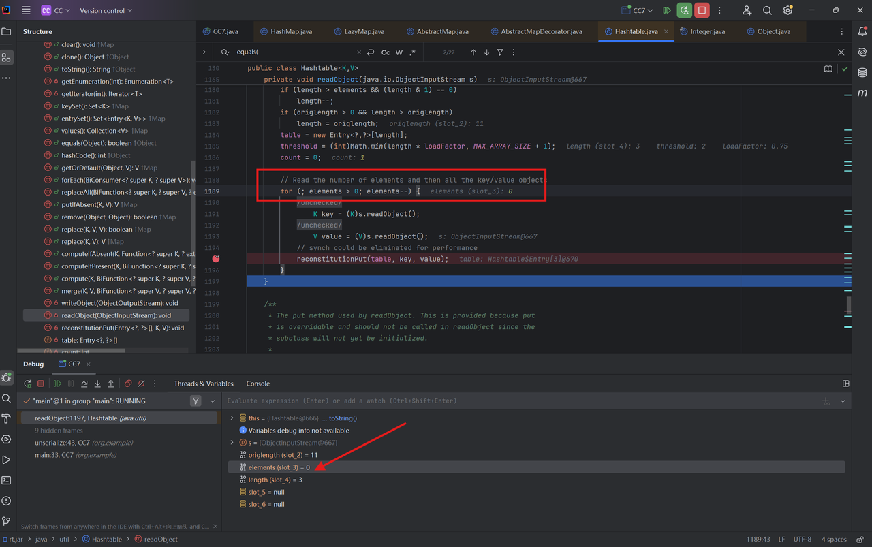Toggle Words (W) option in find bar
This screenshot has height=547, width=872.
(x=399, y=52)
